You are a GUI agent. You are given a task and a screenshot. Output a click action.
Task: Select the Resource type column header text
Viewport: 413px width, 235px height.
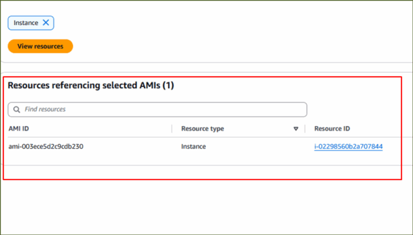point(203,129)
